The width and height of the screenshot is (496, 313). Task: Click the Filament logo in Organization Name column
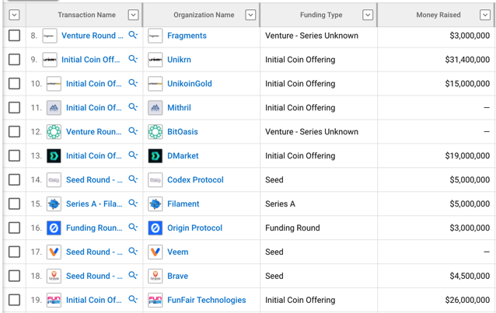click(x=155, y=204)
